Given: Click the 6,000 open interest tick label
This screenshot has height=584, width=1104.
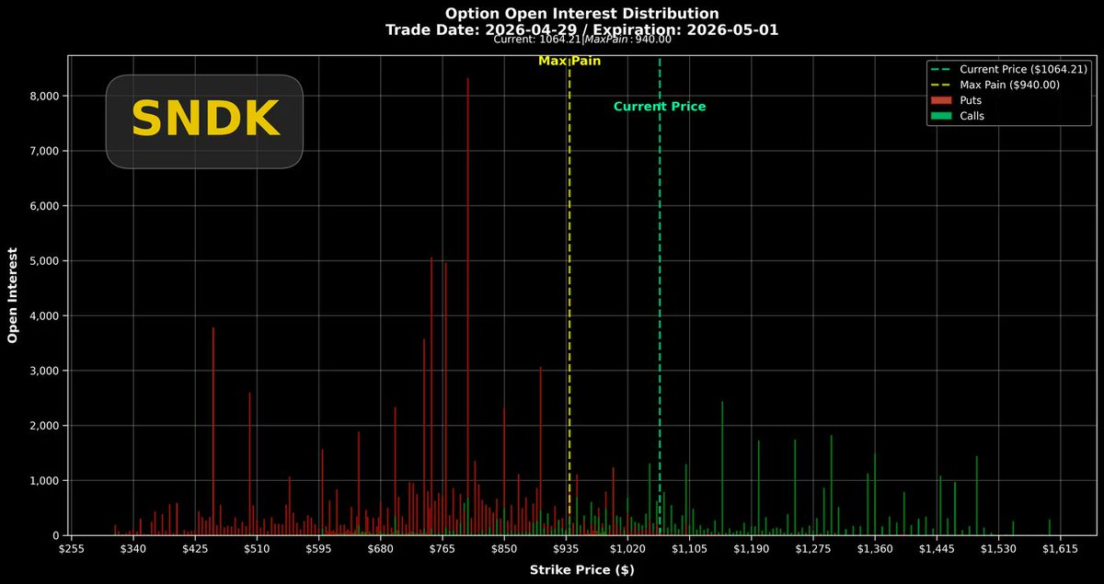Looking at the screenshot, I should (x=44, y=206).
